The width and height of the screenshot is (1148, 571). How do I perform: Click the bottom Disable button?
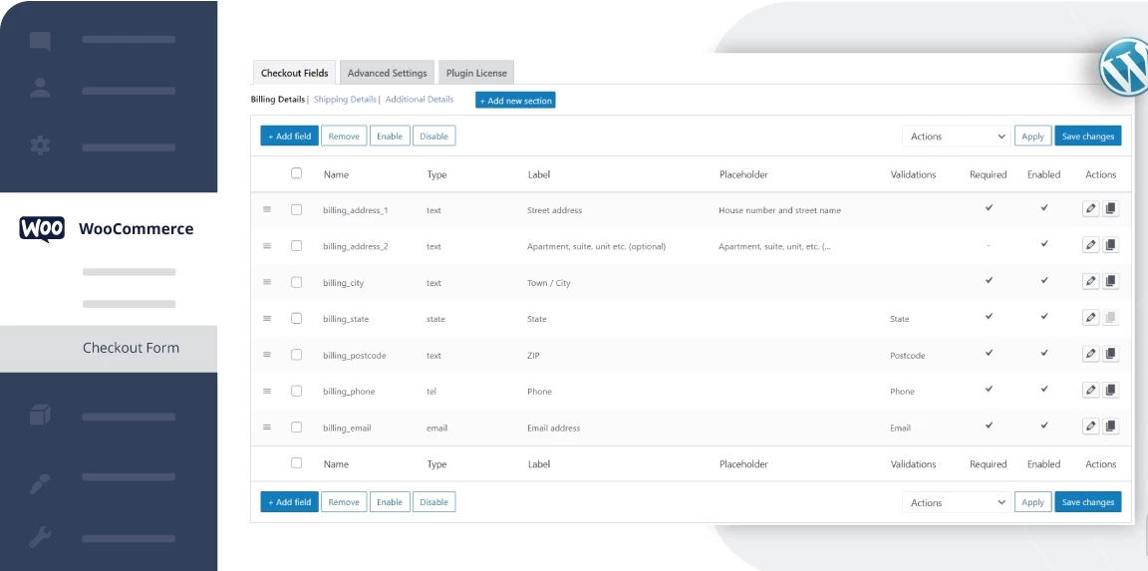pos(434,502)
